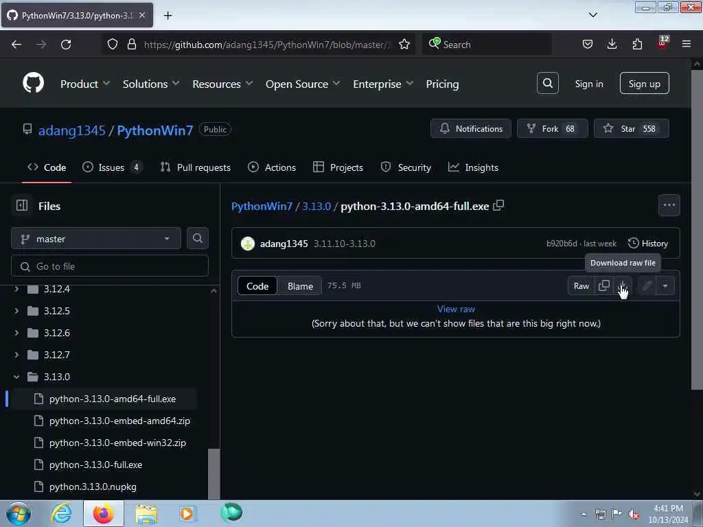Open the three-dot more file actions button
Image resolution: width=703 pixels, height=527 pixels.
point(669,205)
